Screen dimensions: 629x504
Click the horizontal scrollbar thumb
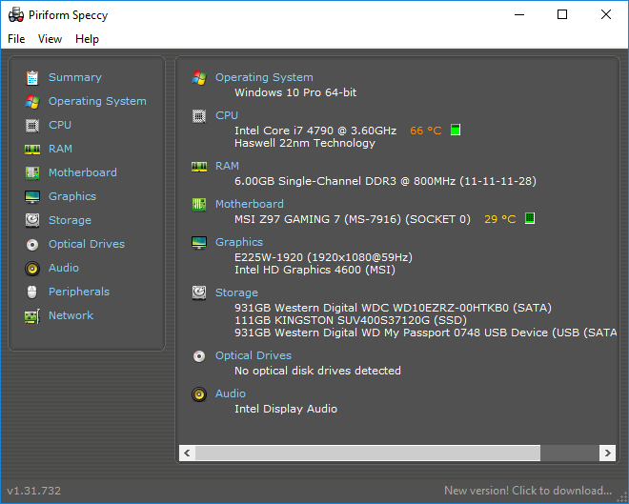tap(368, 454)
